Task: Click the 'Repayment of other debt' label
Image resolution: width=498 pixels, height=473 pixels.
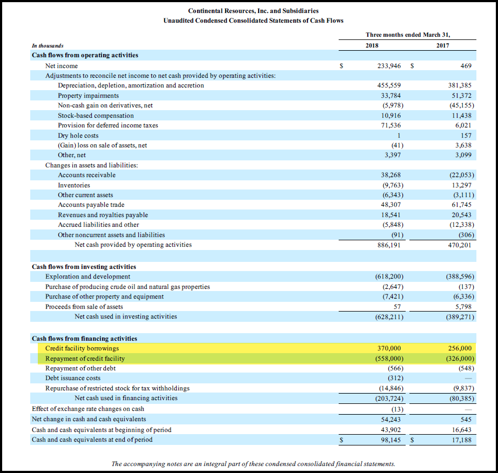Action: click(x=80, y=368)
